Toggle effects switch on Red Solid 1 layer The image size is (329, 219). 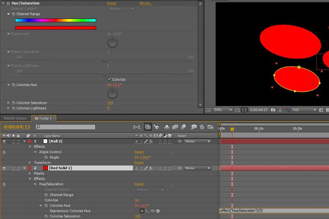pos(151,168)
